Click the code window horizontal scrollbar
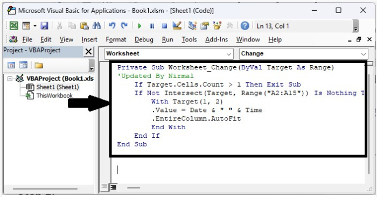 (134, 188)
